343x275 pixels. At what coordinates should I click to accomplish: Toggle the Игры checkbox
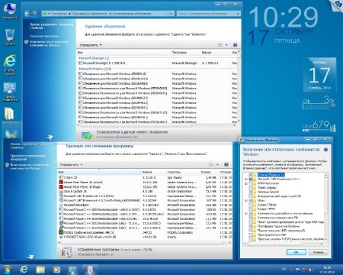[251, 201]
